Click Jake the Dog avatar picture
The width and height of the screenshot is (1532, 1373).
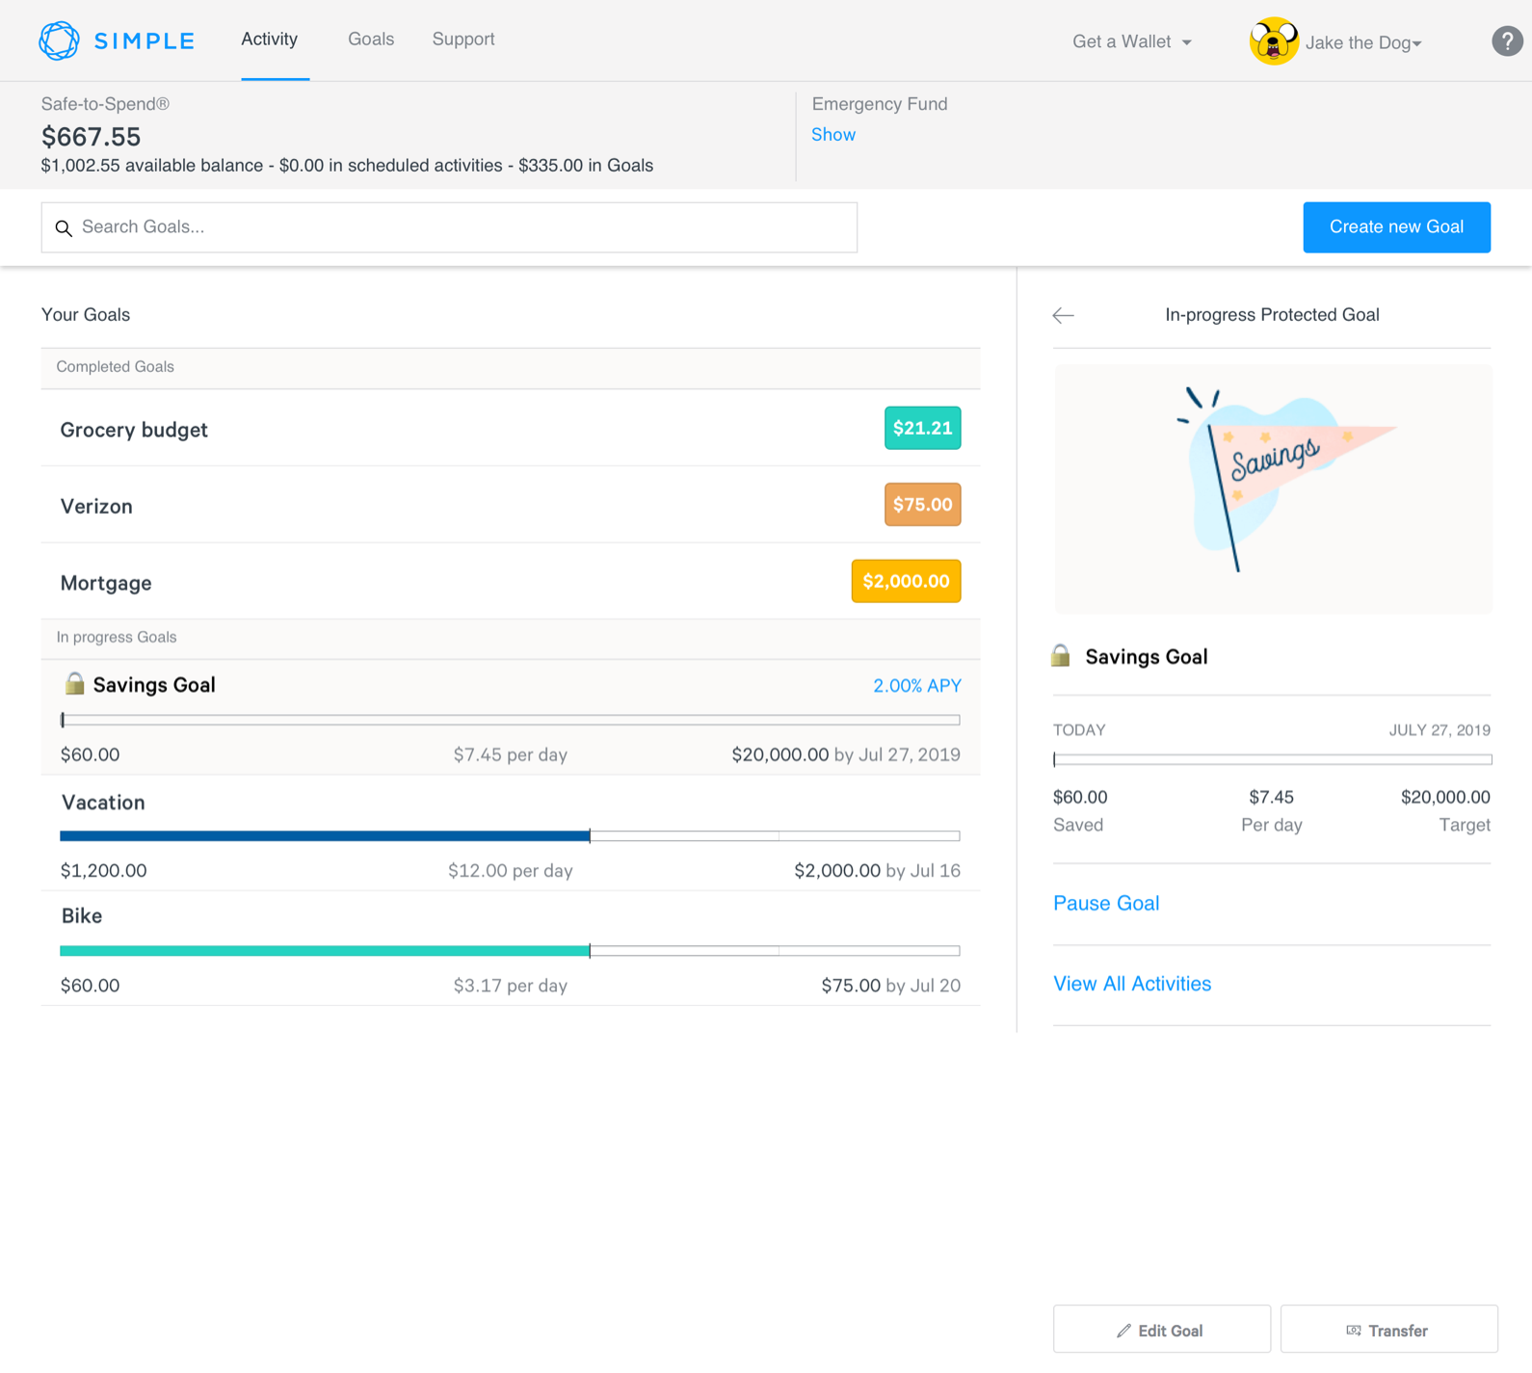point(1273,41)
